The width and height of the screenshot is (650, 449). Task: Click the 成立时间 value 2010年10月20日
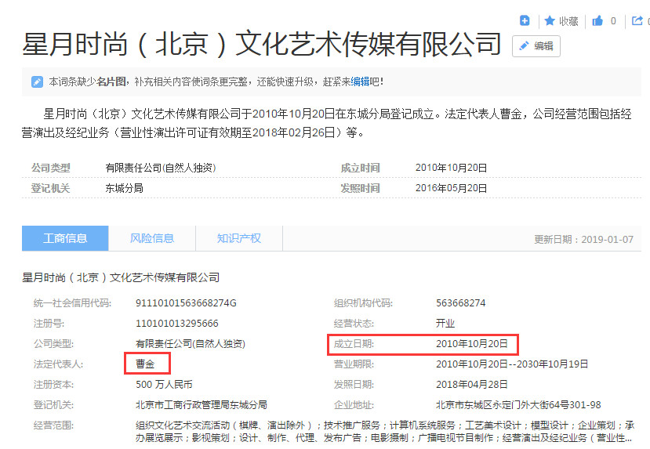pos(451,168)
